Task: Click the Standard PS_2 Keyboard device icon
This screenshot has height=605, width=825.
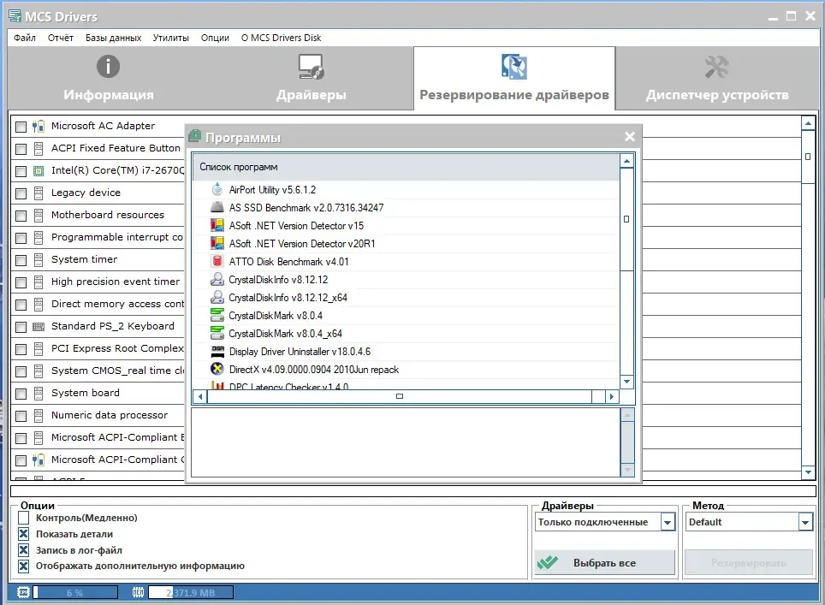Action: 39,327
